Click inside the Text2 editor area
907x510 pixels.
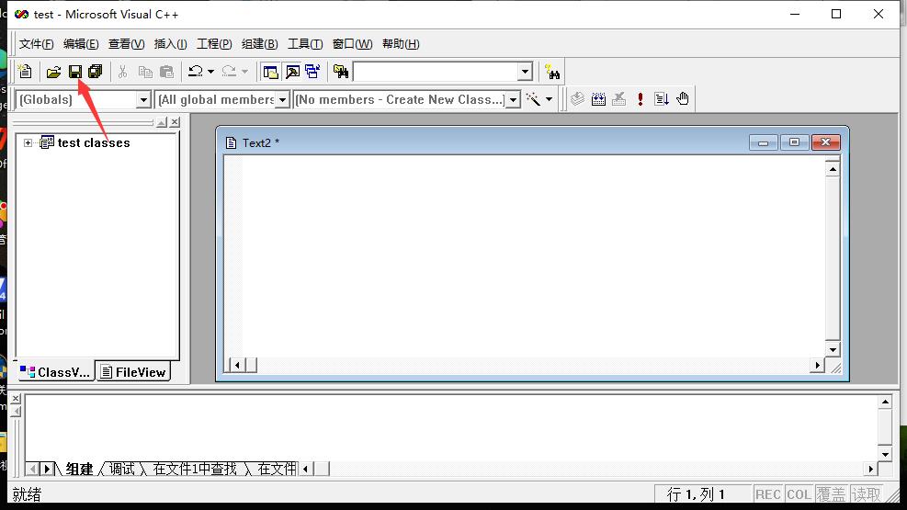525,256
